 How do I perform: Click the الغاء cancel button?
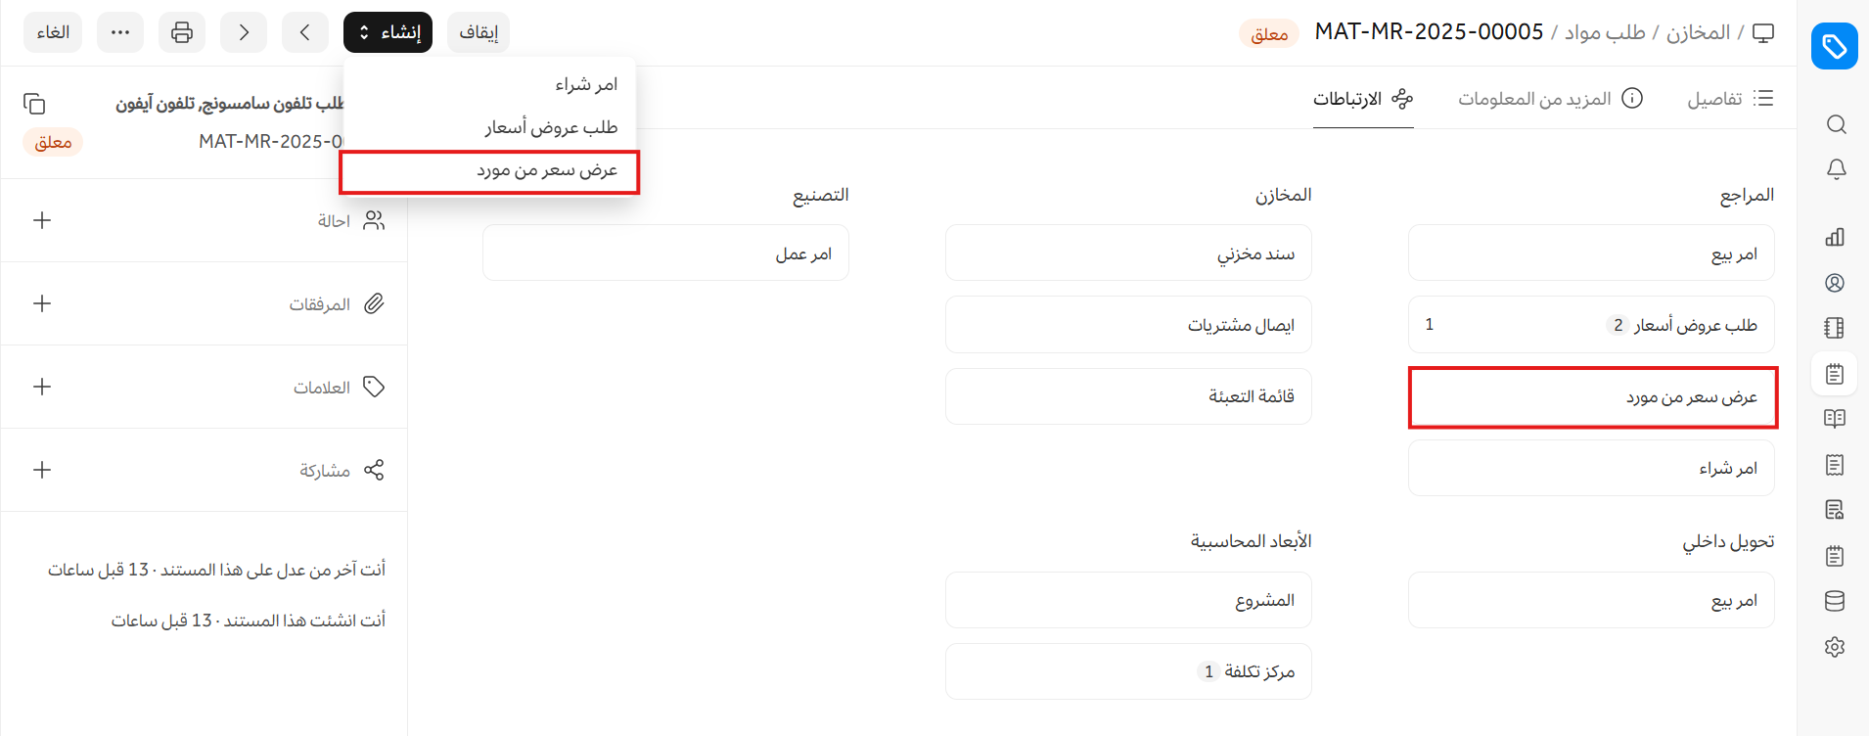53,32
